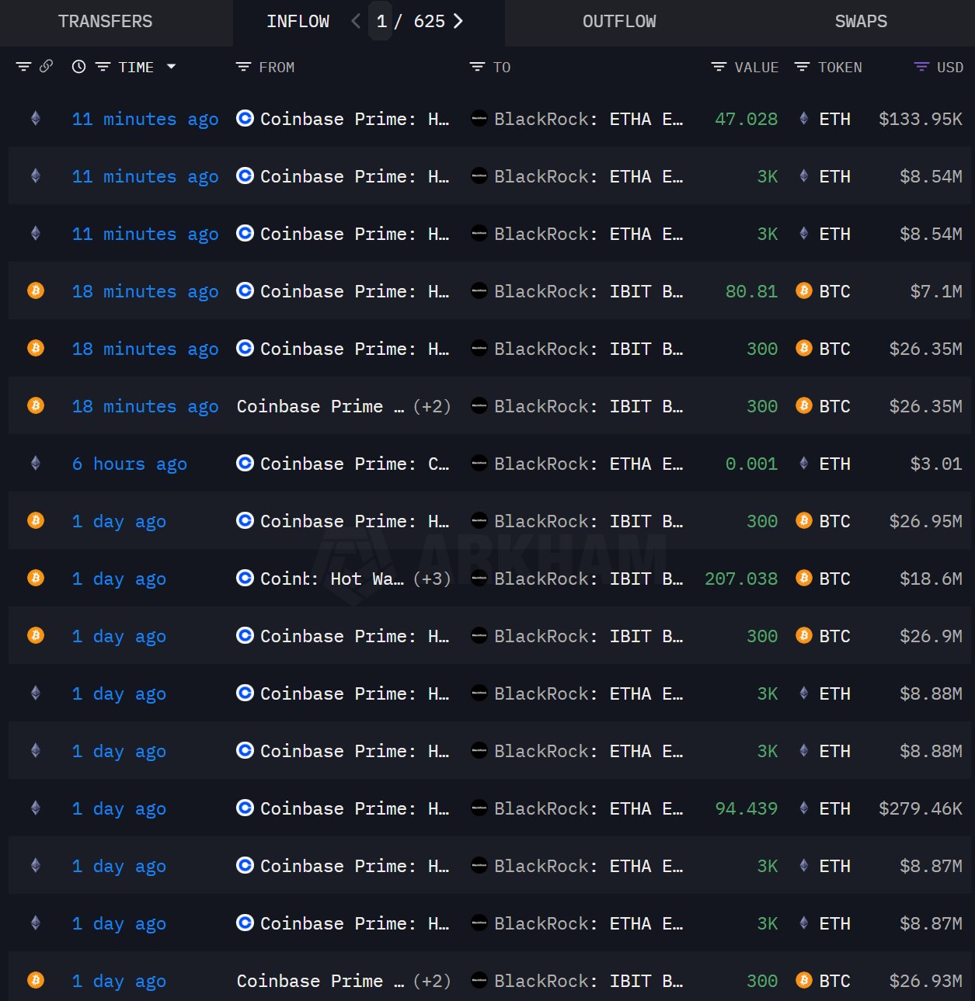
Task: Switch to the OUTFLOW tab
Action: tap(619, 22)
